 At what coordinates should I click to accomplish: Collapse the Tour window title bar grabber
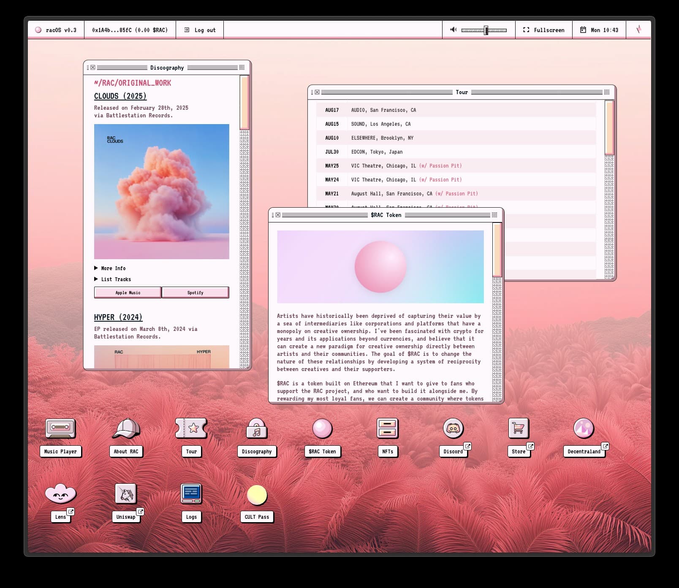(x=607, y=92)
